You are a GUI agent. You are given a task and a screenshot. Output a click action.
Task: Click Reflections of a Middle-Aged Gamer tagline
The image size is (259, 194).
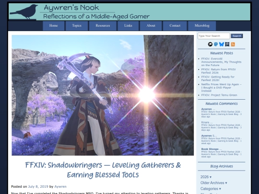[x=96, y=16]
